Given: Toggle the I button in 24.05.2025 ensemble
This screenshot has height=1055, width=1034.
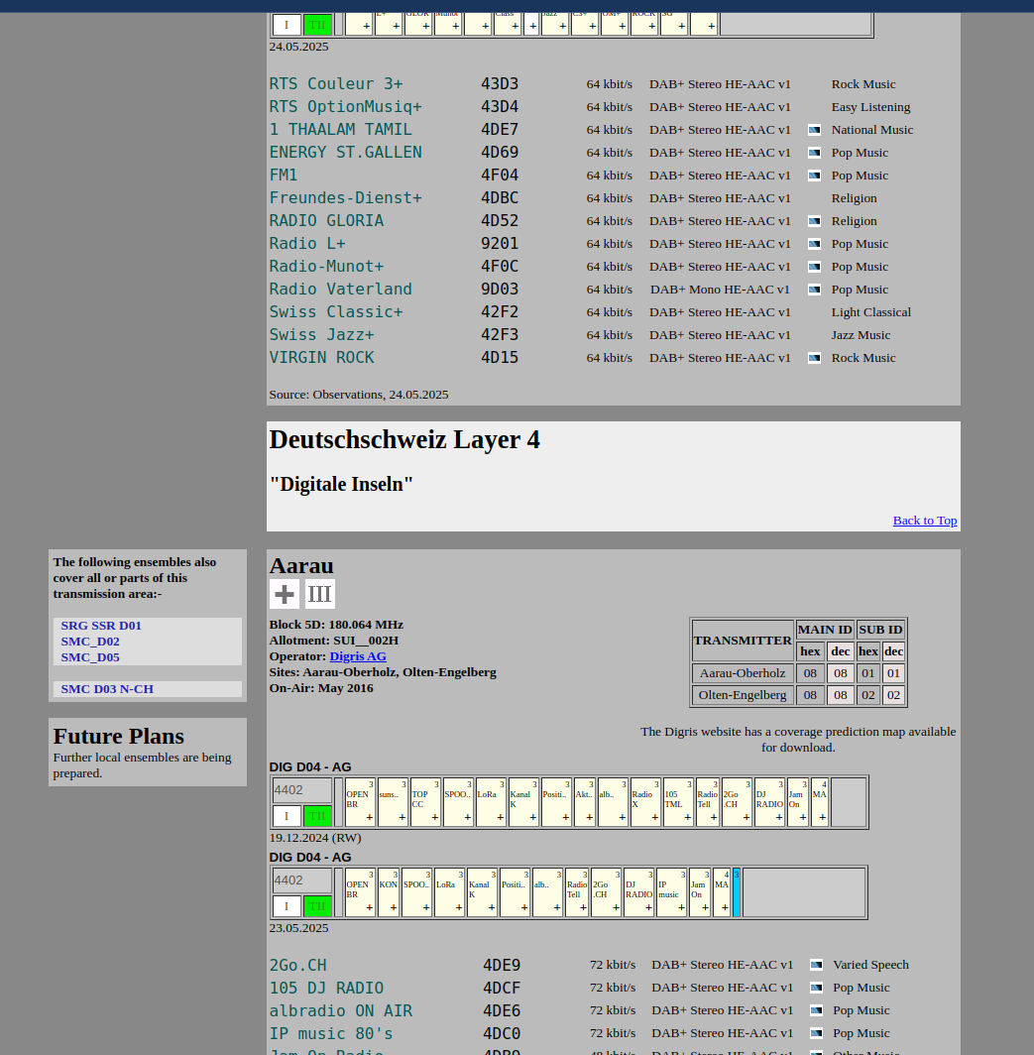Looking at the screenshot, I should point(287,25).
